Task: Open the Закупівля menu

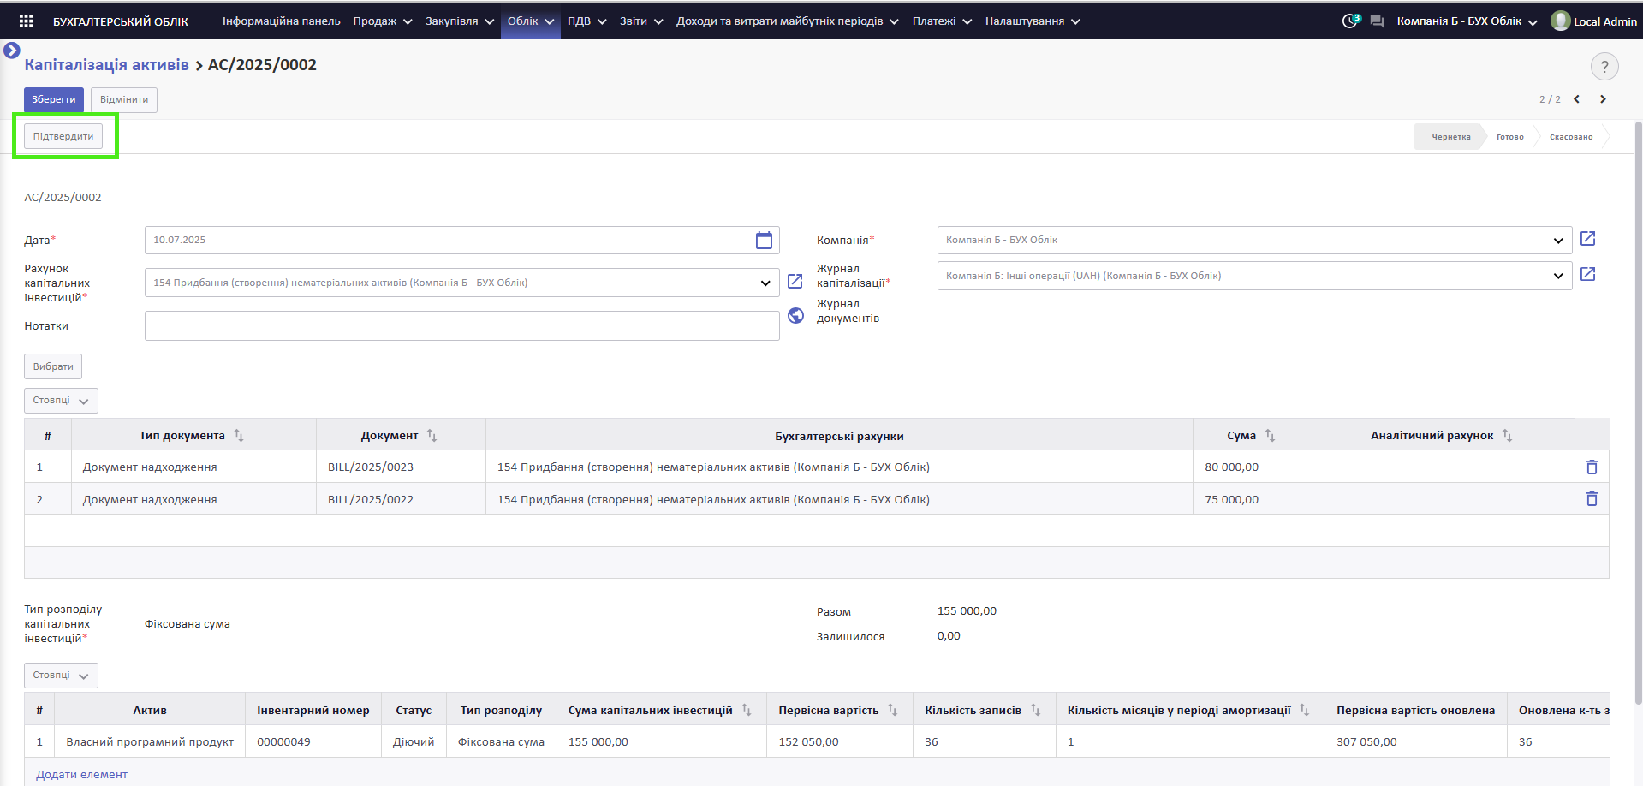Action: pyautogui.click(x=460, y=21)
